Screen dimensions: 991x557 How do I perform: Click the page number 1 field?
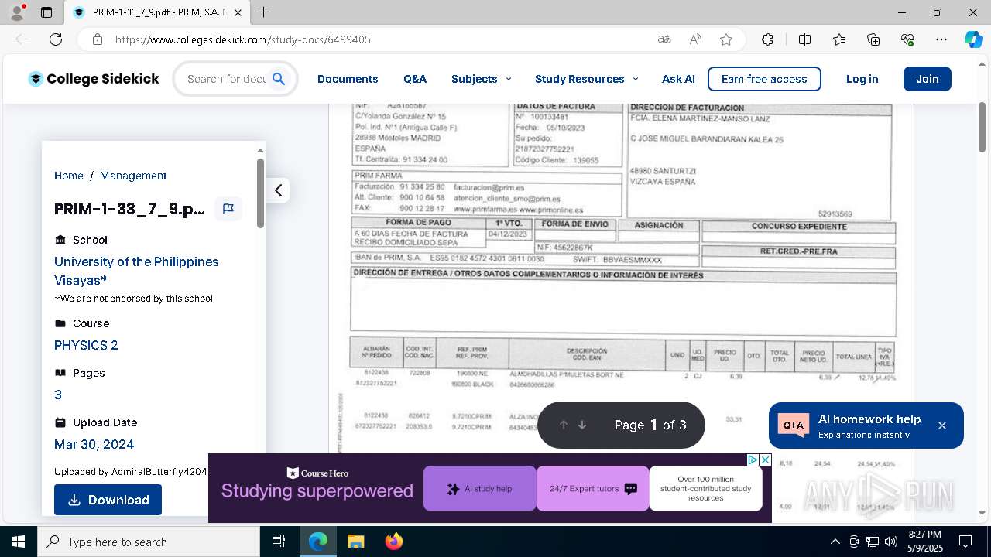(653, 425)
